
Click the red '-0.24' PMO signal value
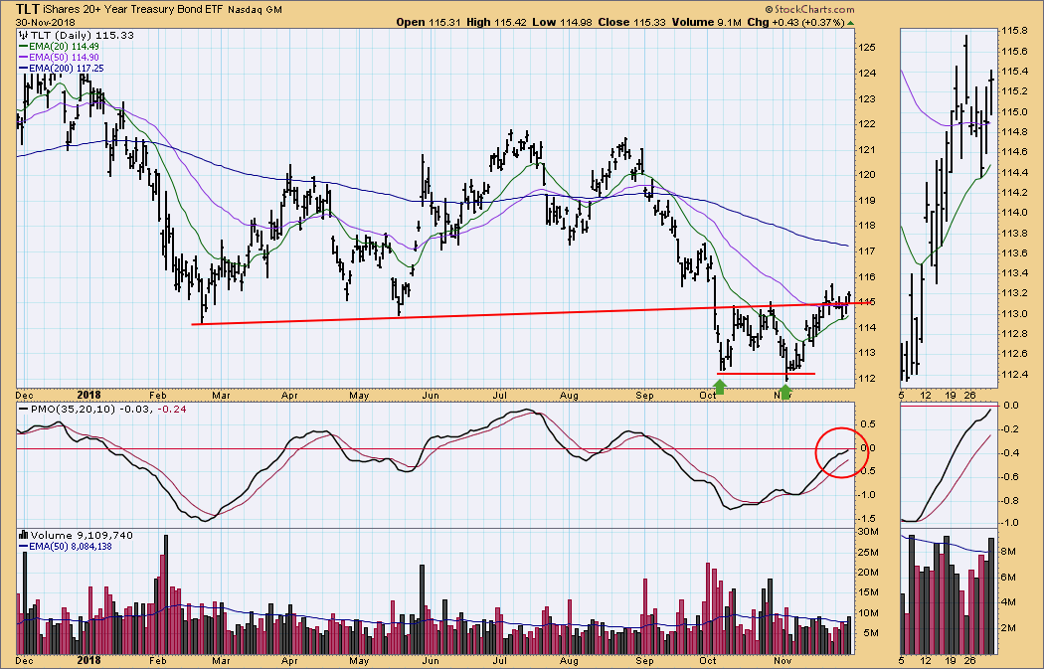pos(172,409)
